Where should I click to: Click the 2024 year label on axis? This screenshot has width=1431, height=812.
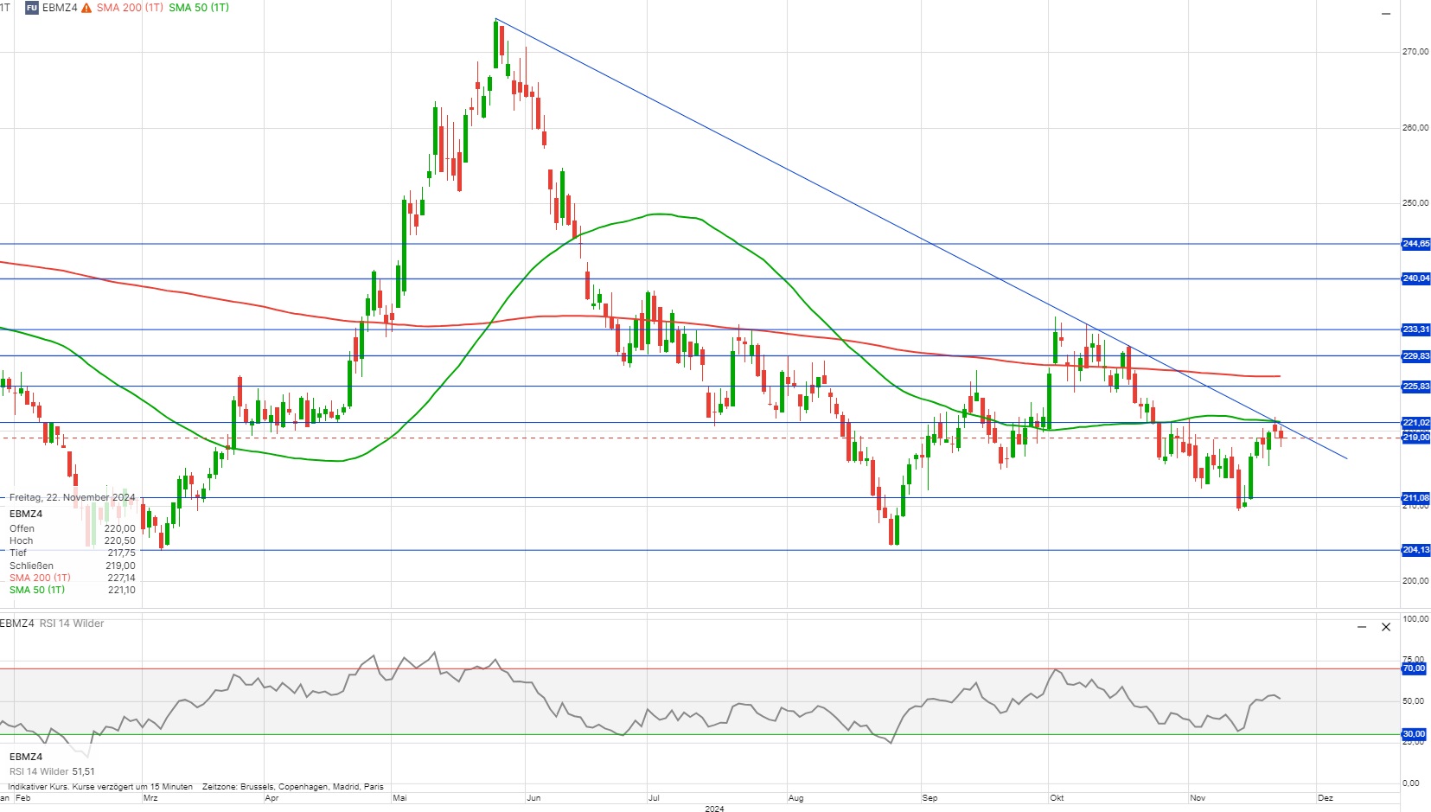(714, 809)
